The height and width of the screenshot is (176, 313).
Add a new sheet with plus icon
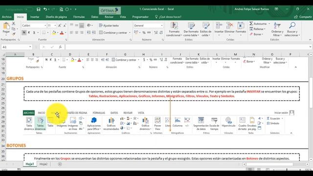60,164
